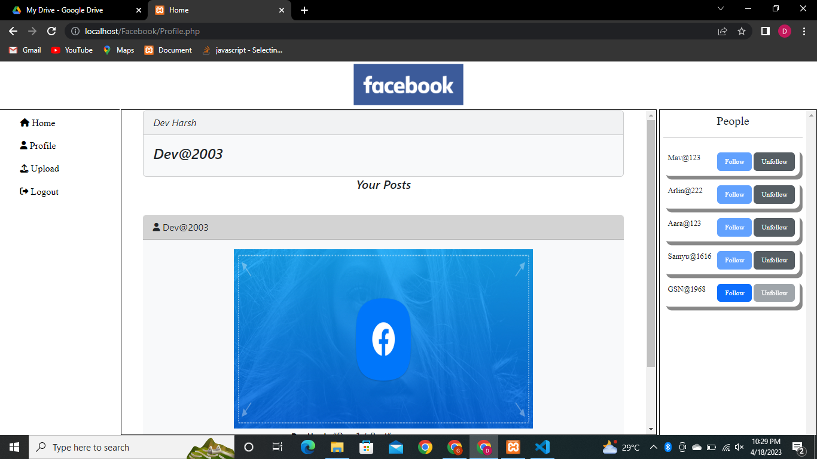Open the Chrome three-dot menu
Viewport: 817px width, 459px height.
[x=804, y=31]
